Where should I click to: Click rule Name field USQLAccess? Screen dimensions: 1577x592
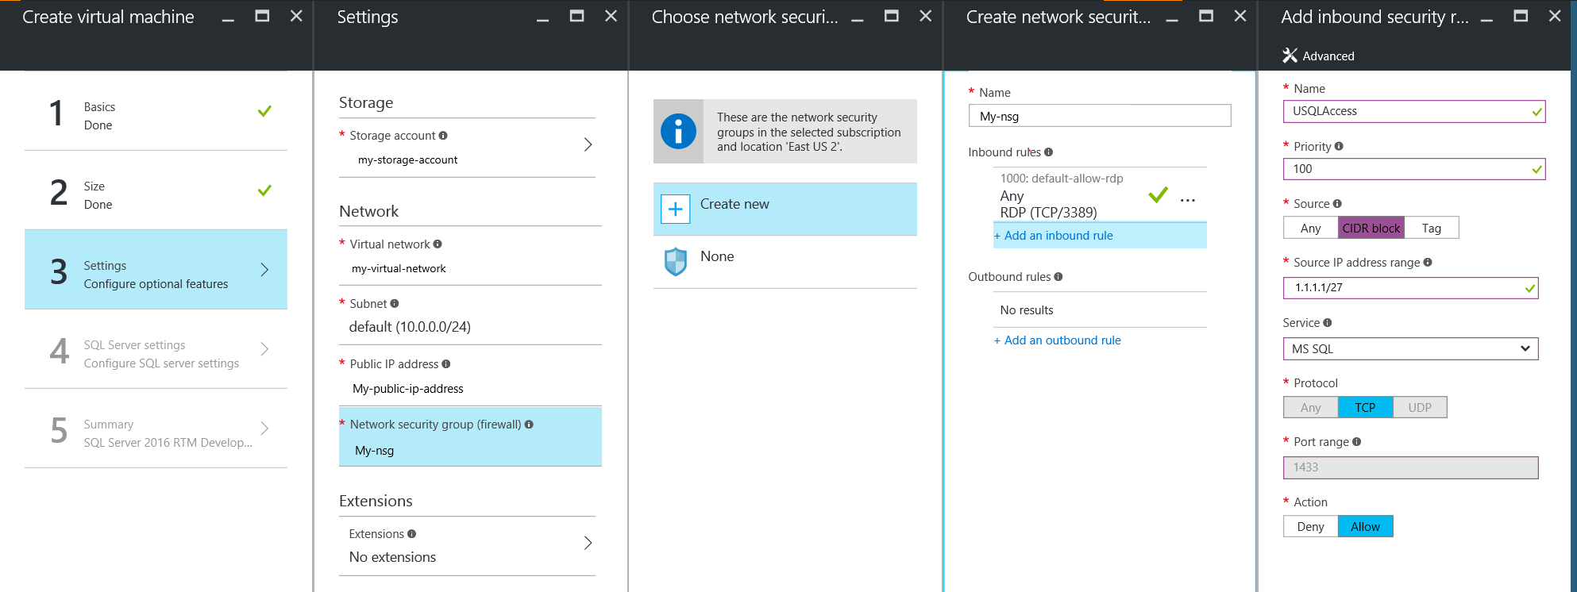pyautogui.click(x=1414, y=111)
